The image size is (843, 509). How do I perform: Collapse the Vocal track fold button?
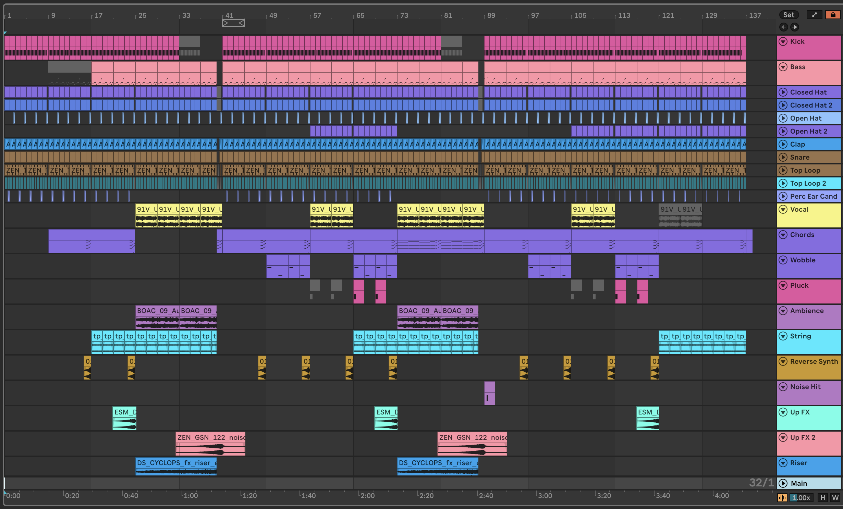[783, 209]
